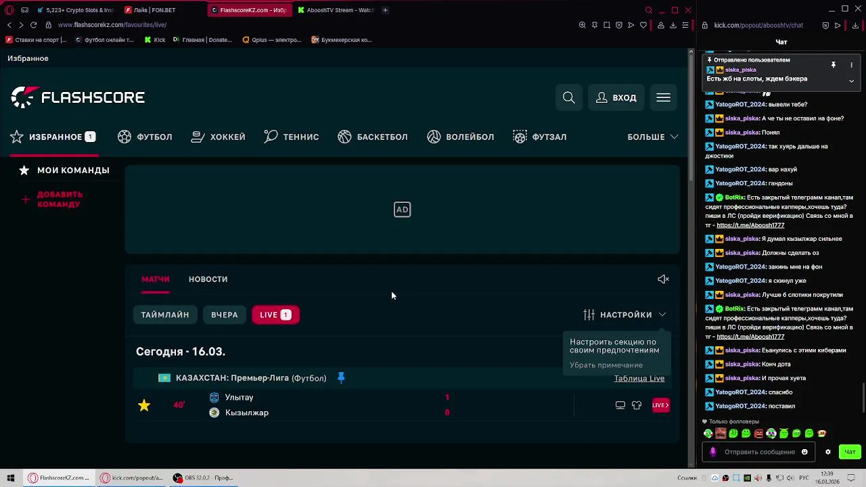This screenshot has width=866, height=487.
Task: Open the browser downloads icon in Flashscore window
Action: (x=673, y=25)
